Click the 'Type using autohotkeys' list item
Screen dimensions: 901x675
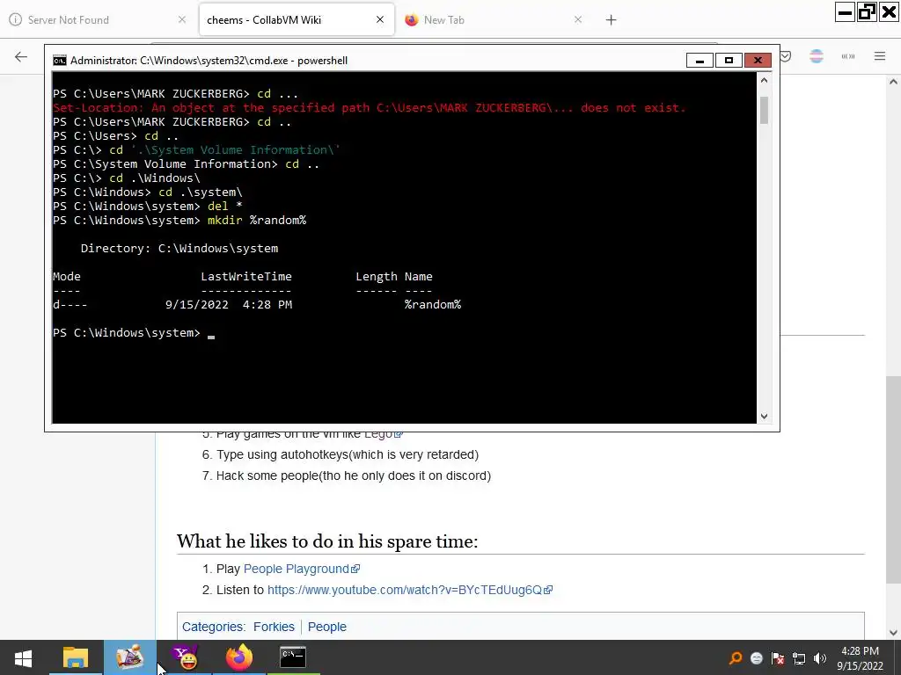pos(347,454)
